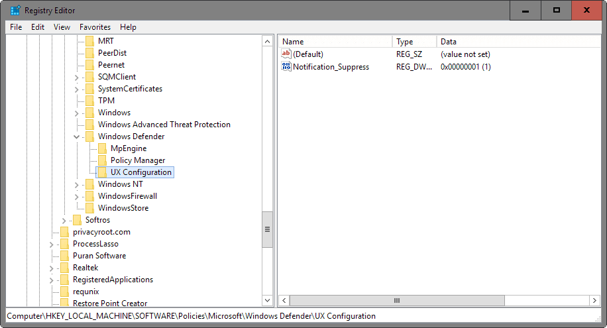Click the TPM folder icon
This screenshot has height=328, width=607.
pyautogui.click(x=89, y=101)
